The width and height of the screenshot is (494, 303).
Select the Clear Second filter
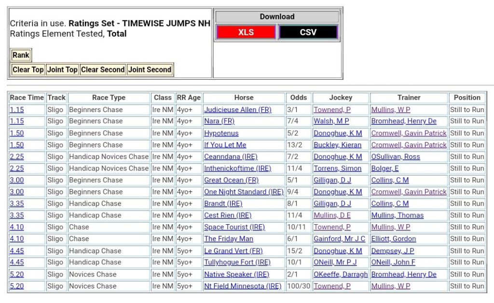[x=103, y=70]
